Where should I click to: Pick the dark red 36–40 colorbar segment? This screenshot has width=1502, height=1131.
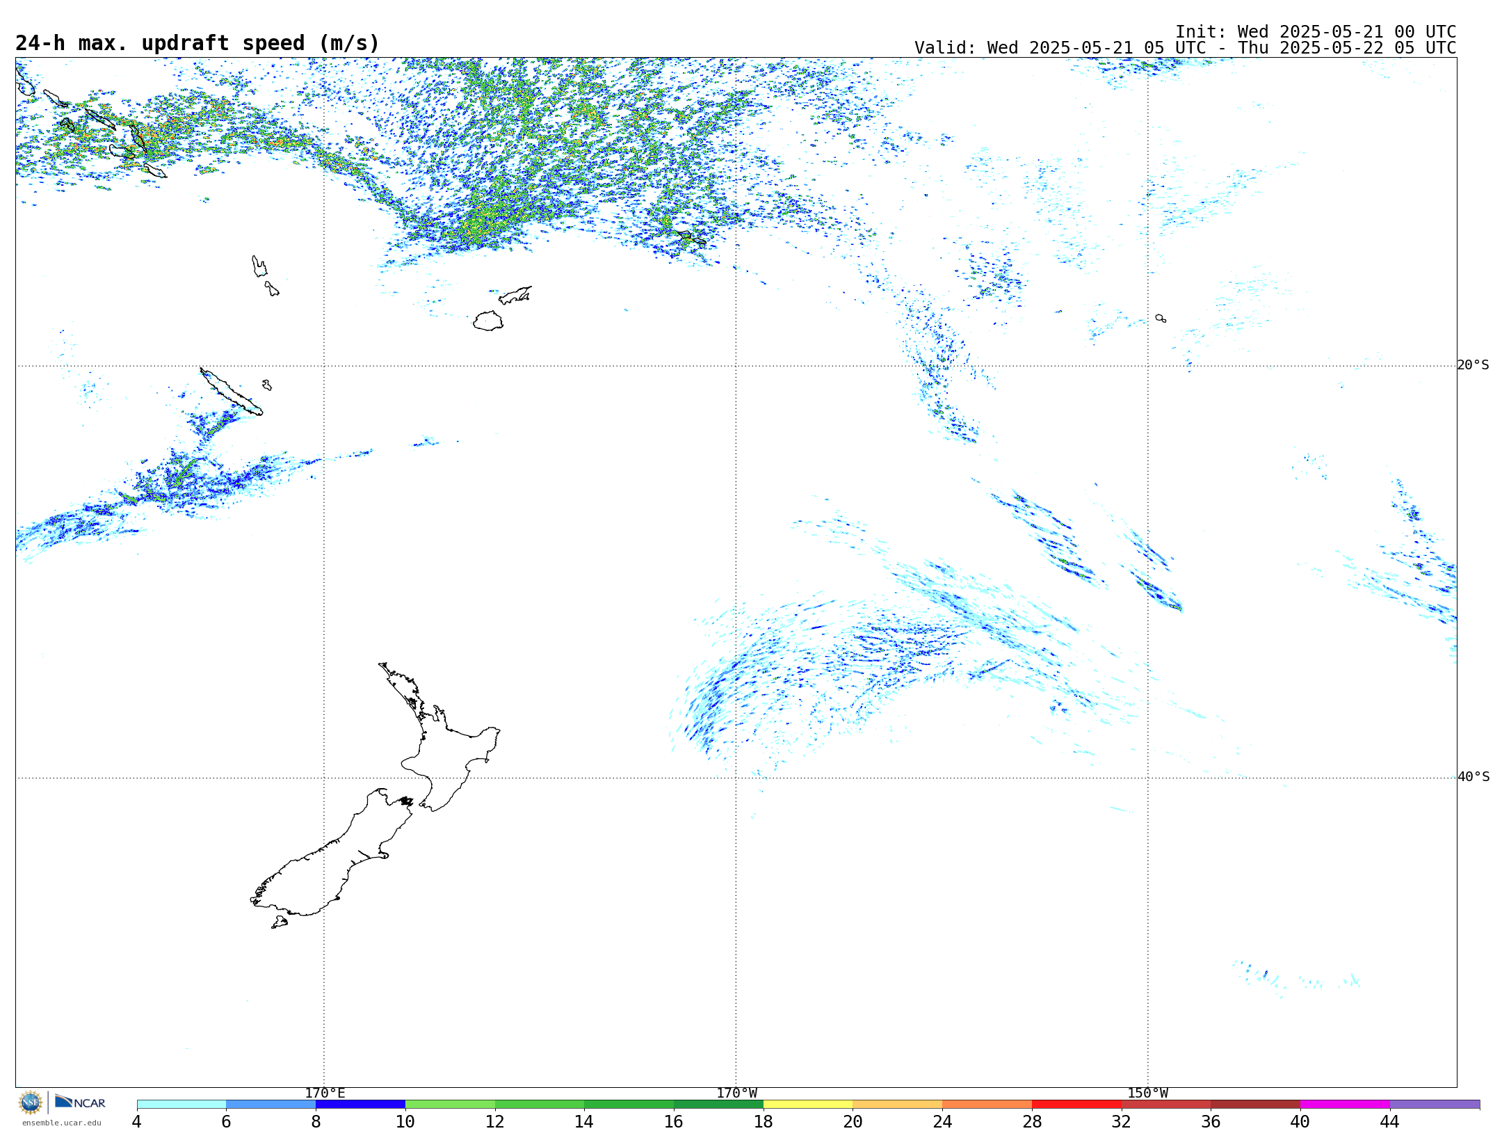pos(1255,1104)
